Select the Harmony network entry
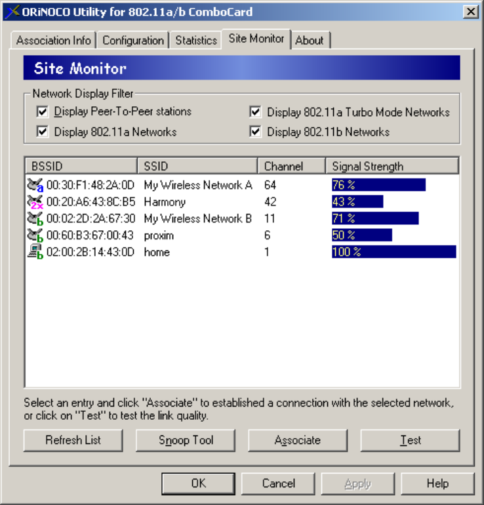484x505 pixels. pyautogui.click(x=165, y=202)
